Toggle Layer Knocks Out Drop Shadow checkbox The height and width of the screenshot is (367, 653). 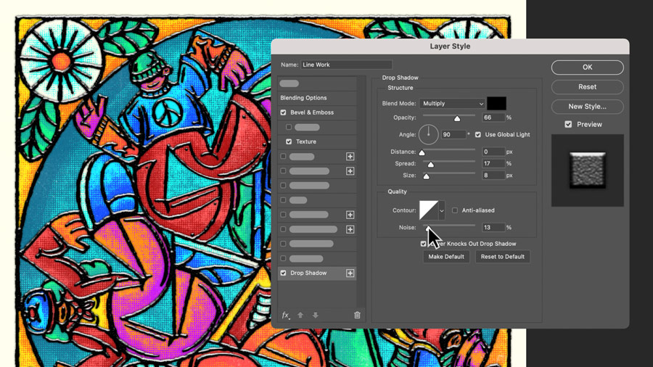[423, 244]
